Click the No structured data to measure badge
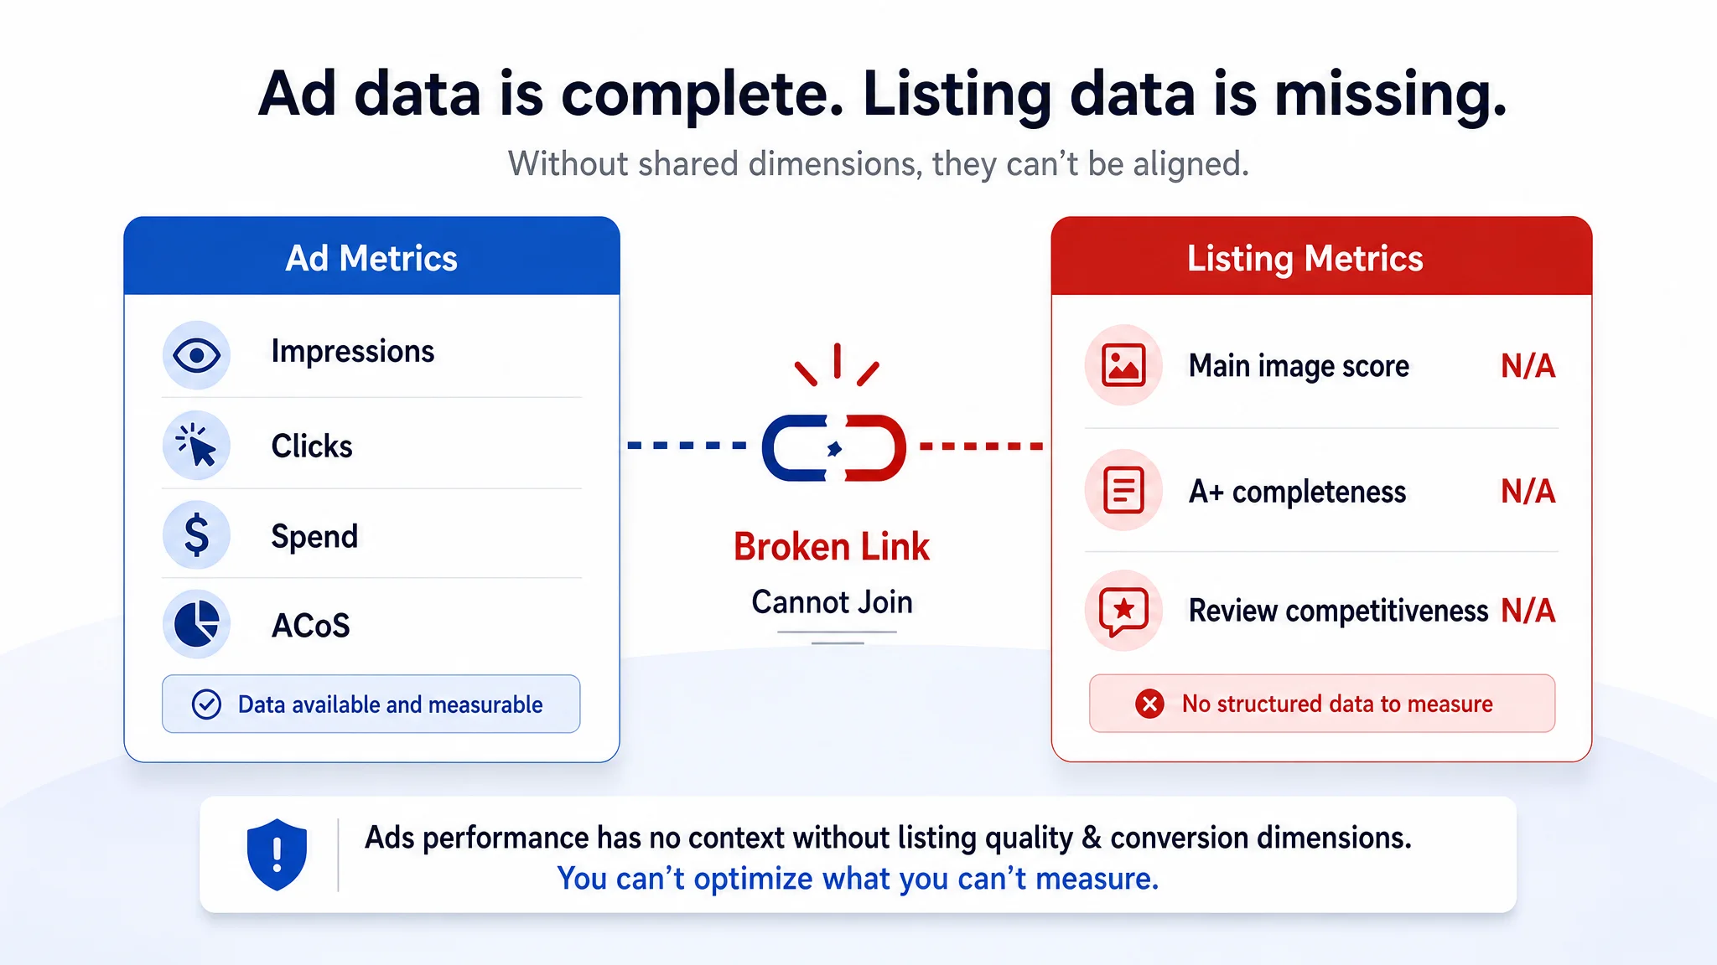The height and width of the screenshot is (965, 1717). click(x=1322, y=704)
